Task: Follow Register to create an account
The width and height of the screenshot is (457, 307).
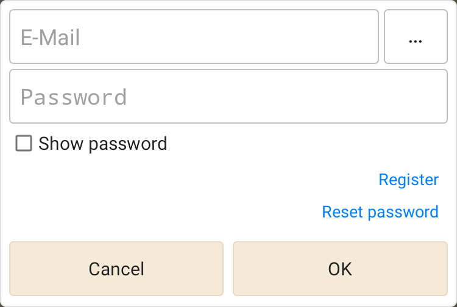Action: (408, 180)
